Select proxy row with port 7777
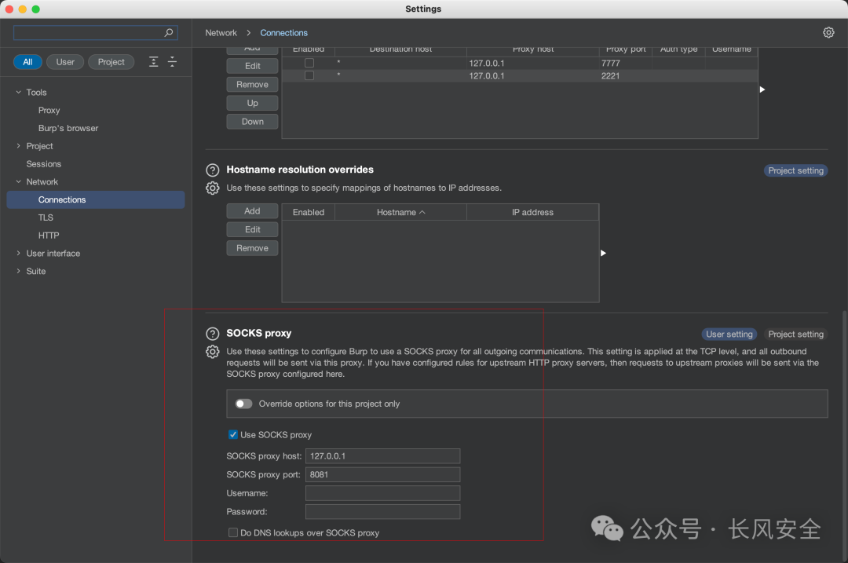The image size is (848, 563). 520,63
